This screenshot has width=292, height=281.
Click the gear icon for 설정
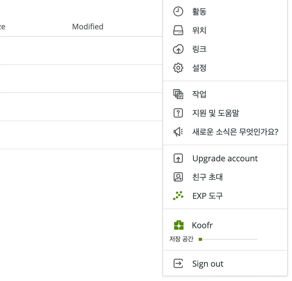[x=178, y=68]
